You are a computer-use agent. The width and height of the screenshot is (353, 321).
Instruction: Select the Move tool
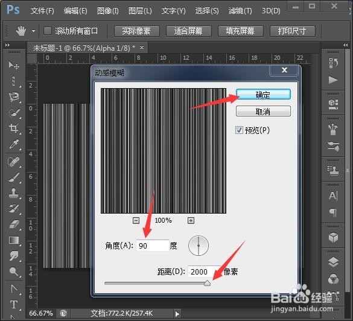14,65
